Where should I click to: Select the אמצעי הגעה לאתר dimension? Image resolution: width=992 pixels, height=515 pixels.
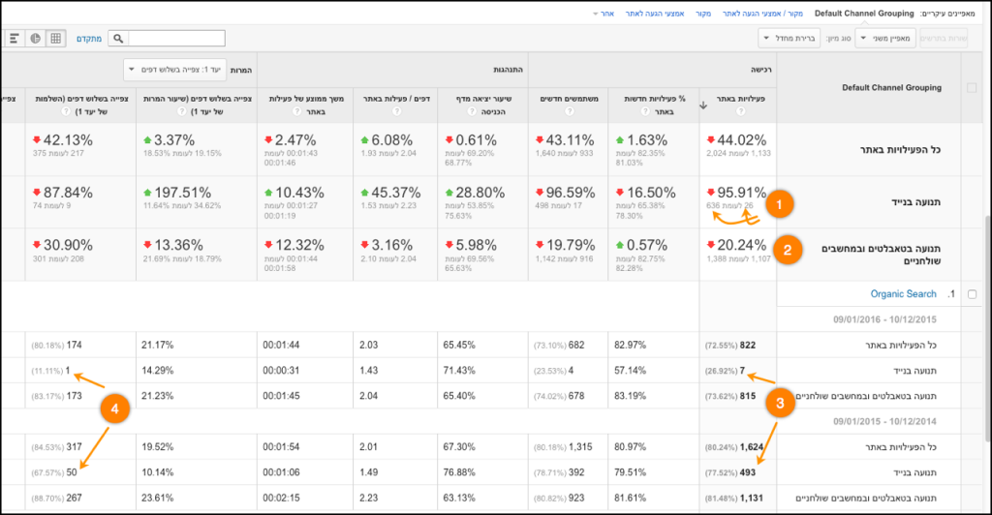point(654,14)
